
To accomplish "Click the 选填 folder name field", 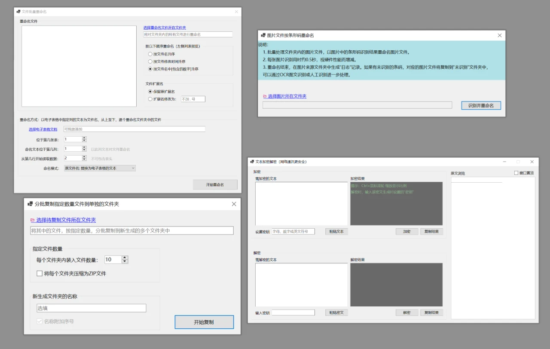I will (92, 308).
